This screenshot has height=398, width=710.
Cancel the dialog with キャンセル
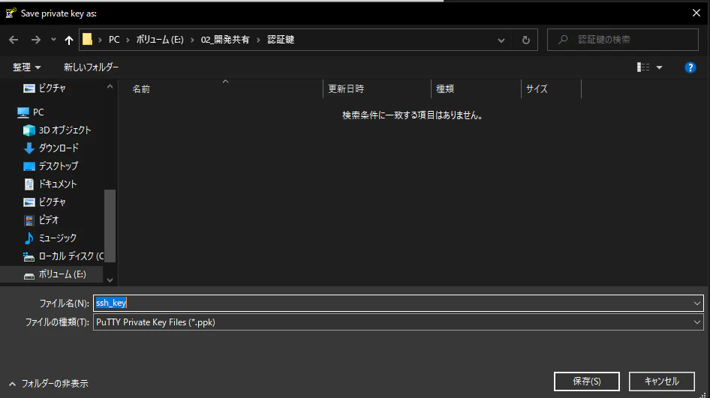click(x=661, y=382)
